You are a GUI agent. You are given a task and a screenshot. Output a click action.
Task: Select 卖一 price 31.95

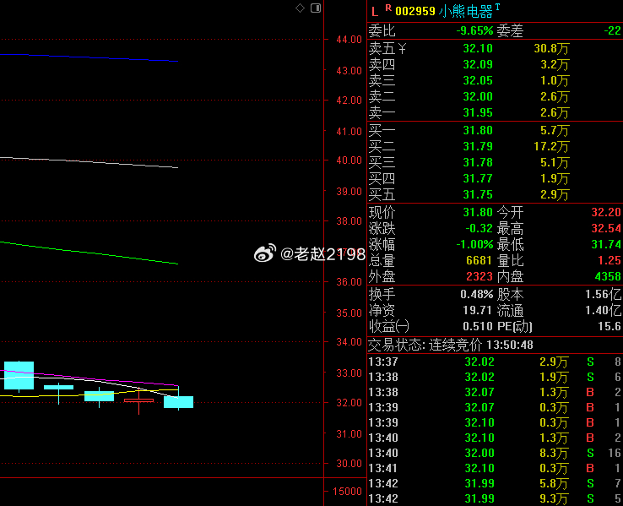tap(478, 113)
